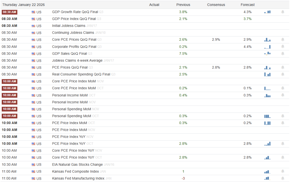Click the bell icon on Kansas Fed Composite Index row
This screenshot has height=182, width=295.
pyautogui.click(x=283, y=171)
